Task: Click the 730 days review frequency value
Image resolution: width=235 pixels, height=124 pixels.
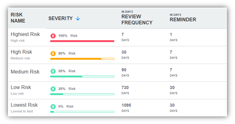Action: click(x=125, y=88)
